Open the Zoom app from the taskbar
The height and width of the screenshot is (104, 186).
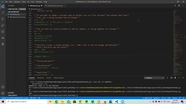(x=123, y=101)
